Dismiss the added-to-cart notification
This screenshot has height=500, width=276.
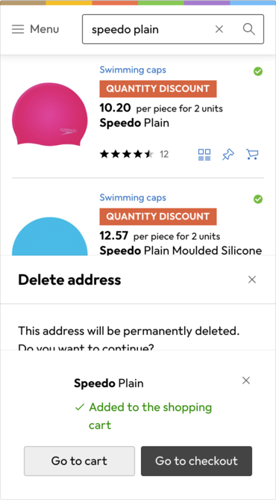point(246,380)
